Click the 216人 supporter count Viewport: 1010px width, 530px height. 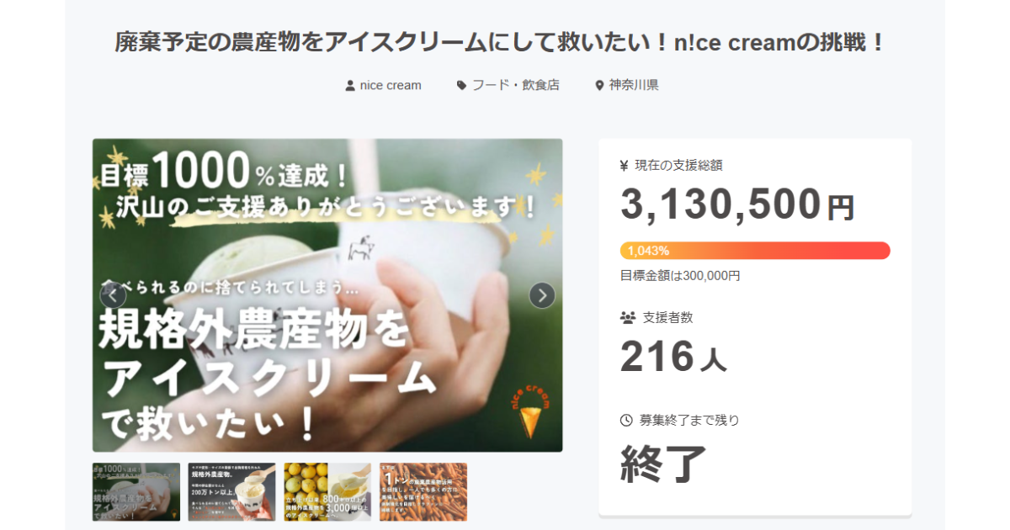(x=673, y=358)
